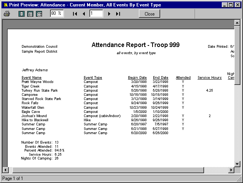
Task: Click the Campout (cabin/indoor) event type
Action: (102, 116)
